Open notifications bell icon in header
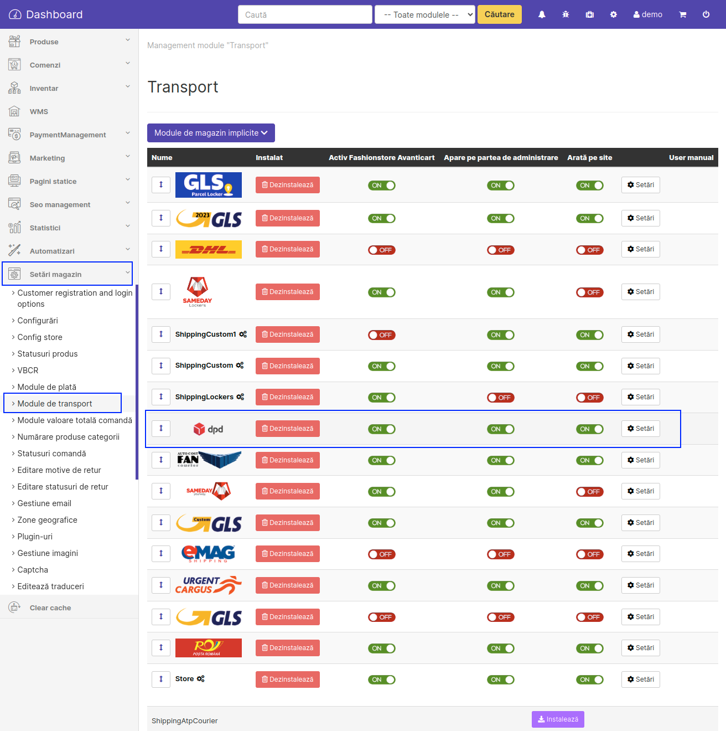Viewport: 726px width, 731px height. [x=542, y=14]
